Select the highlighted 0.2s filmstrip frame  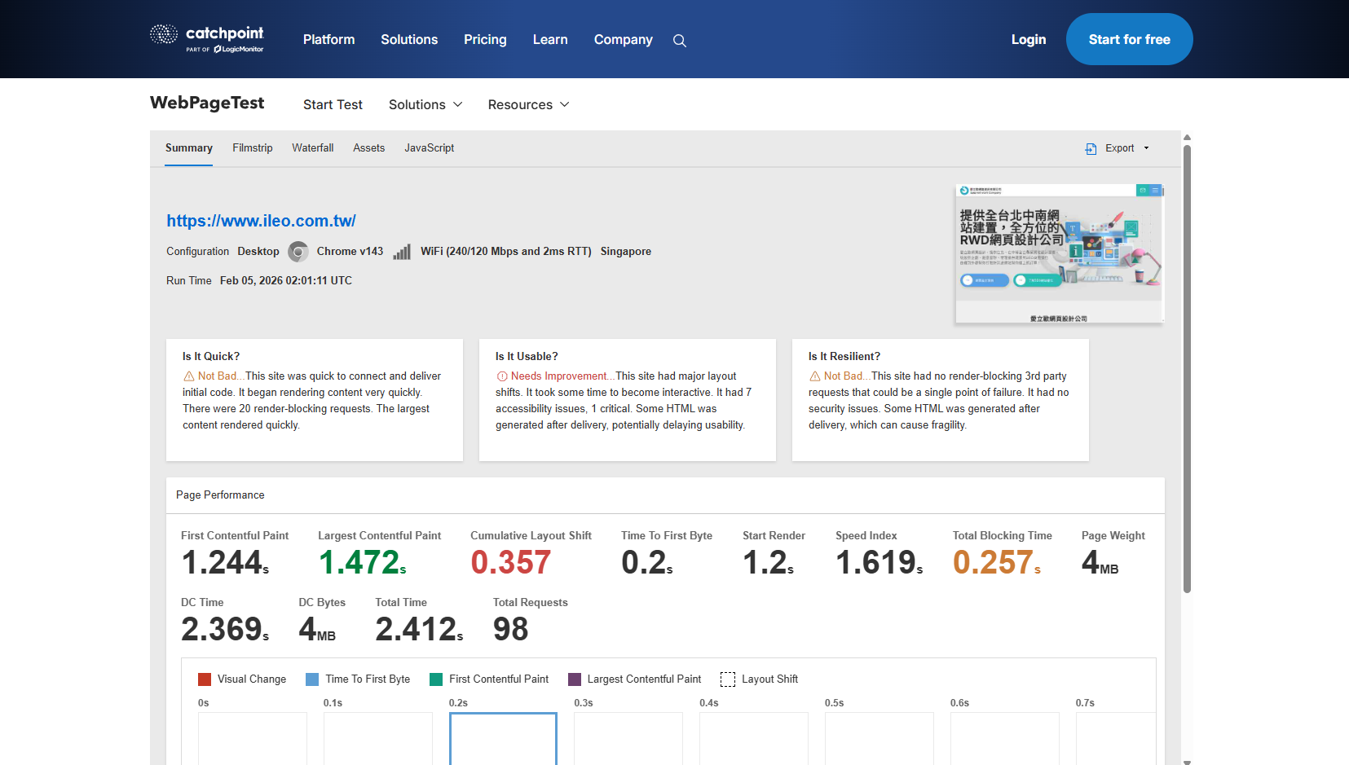[x=503, y=738]
